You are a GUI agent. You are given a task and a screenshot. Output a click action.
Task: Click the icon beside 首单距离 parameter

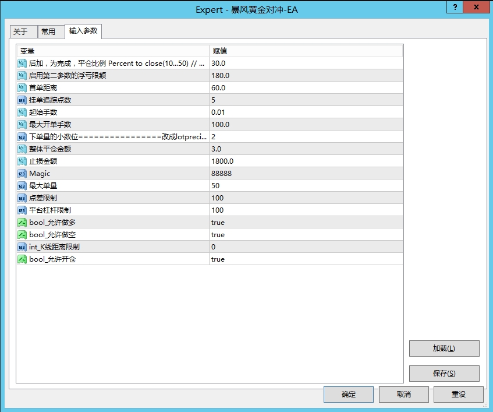click(x=22, y=88)
